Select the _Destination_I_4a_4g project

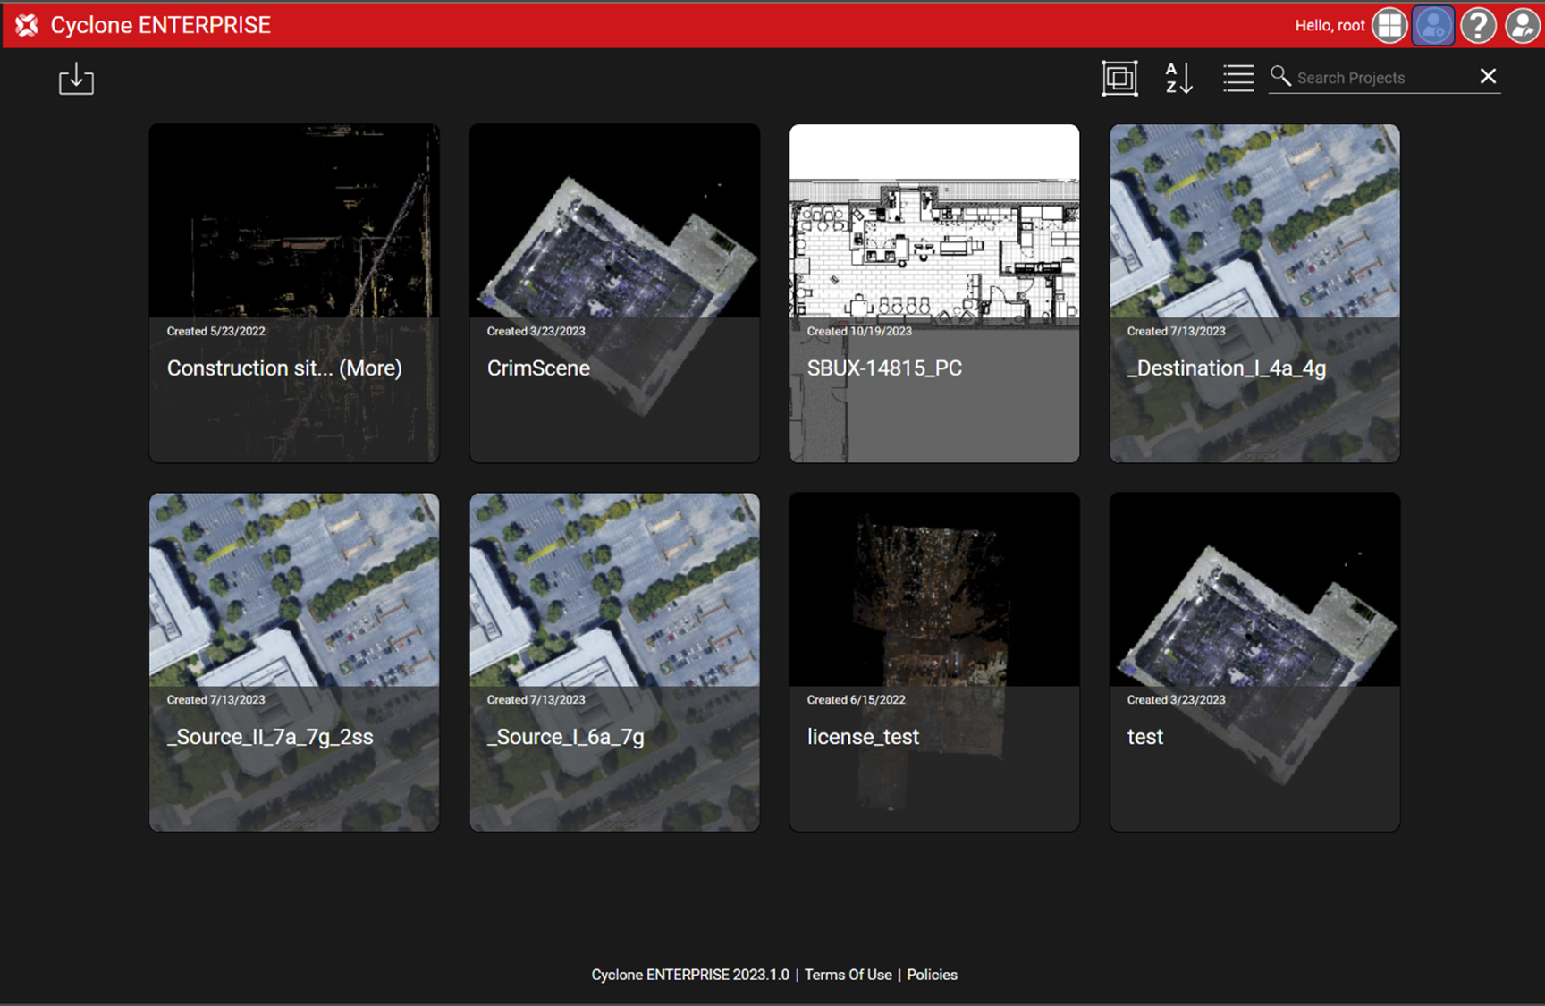pyautogui.click(x=1254, y=292)
